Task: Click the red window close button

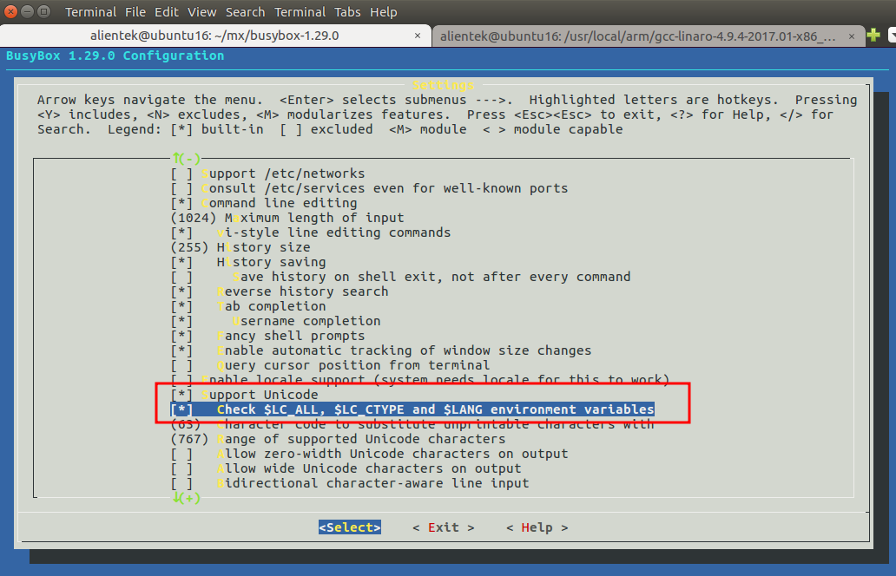Action: [11, 11]
